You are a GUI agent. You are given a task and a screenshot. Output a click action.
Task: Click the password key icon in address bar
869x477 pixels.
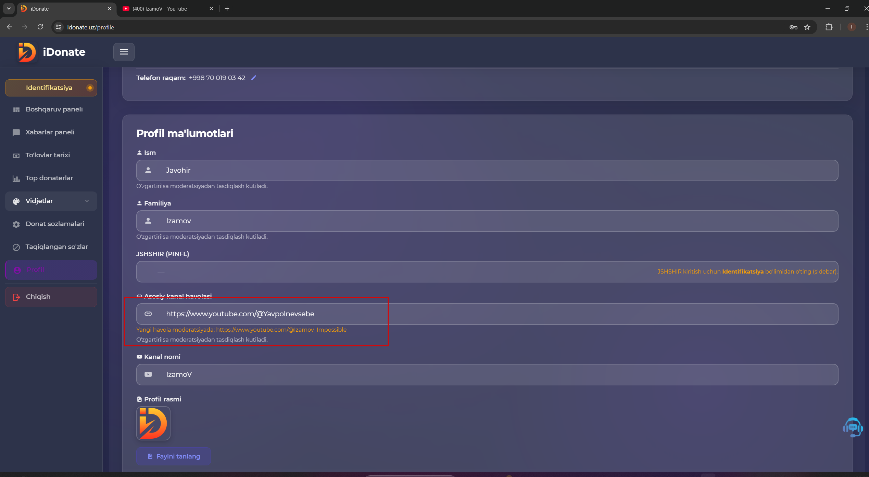point(793,27)
